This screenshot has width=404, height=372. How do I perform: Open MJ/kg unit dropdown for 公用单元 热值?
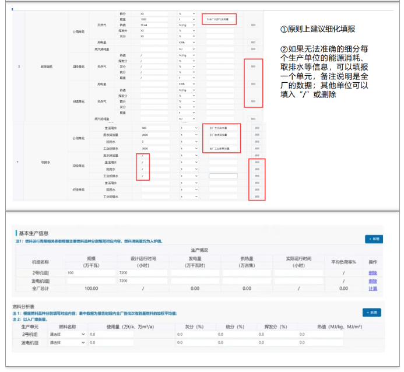coord(187,25)
